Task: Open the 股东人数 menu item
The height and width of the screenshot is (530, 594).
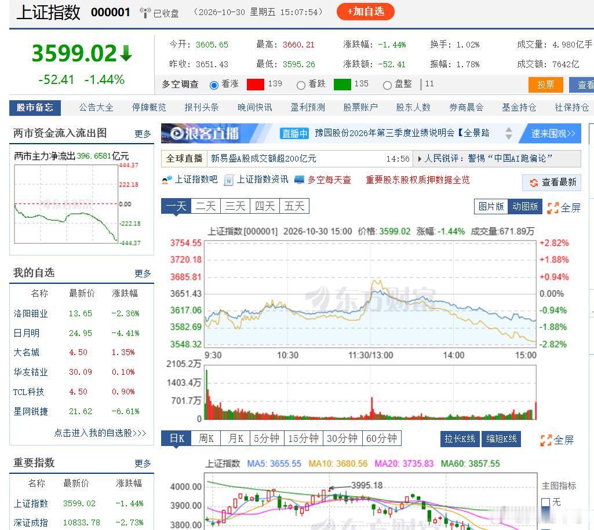Action: 413,108
